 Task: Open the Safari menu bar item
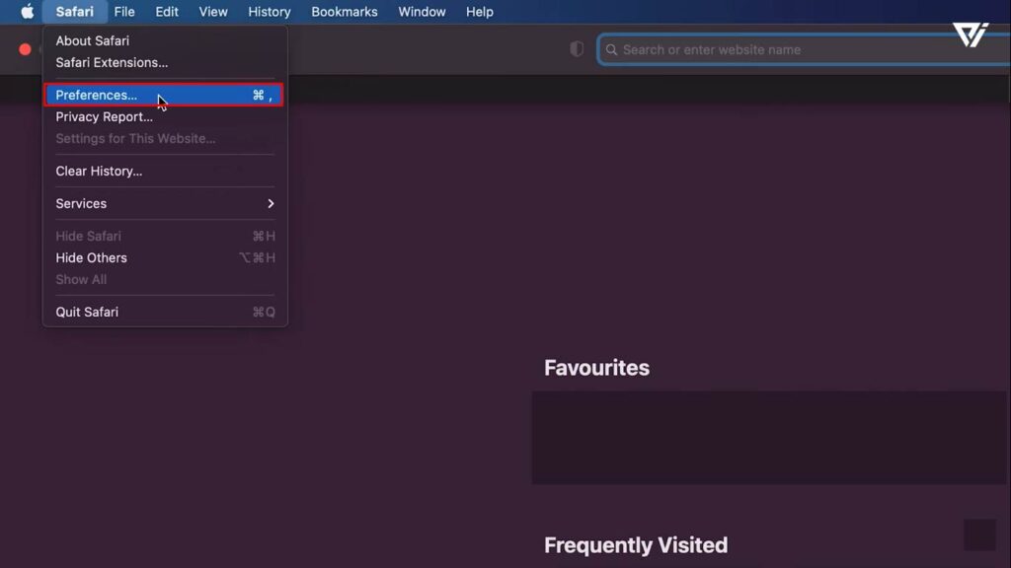pos(75,12)
